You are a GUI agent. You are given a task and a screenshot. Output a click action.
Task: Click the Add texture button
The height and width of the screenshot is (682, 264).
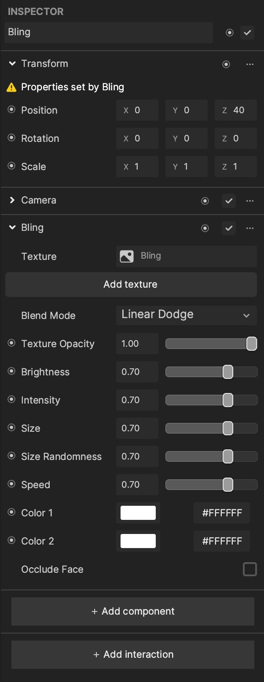tap(131, 285)
